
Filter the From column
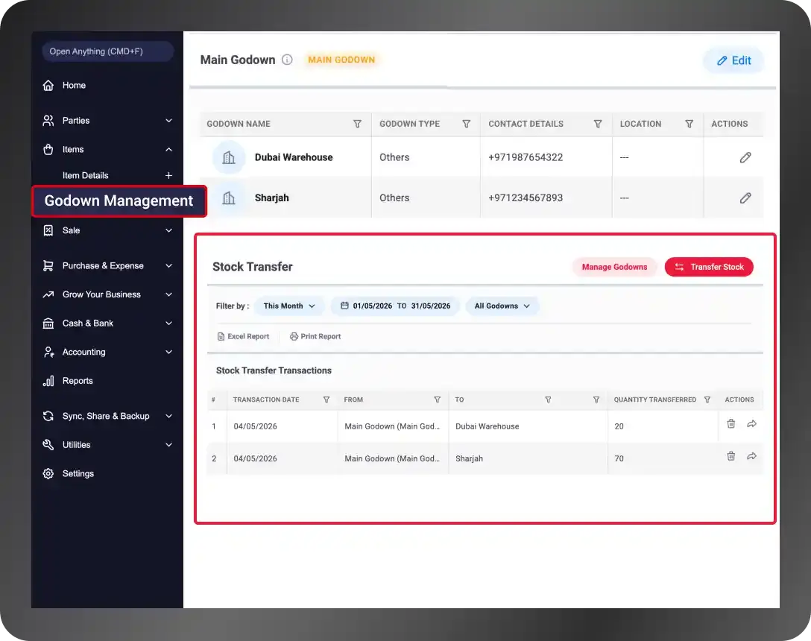437,400
